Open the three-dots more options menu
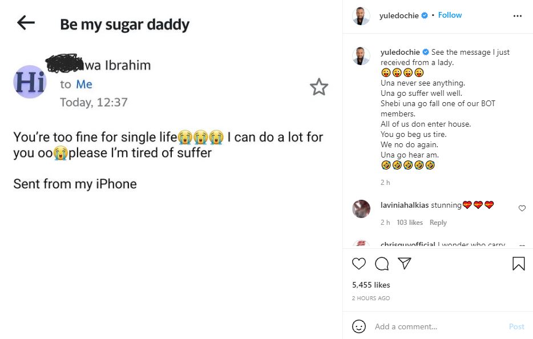Screen dimensions: 533x339 518,16
